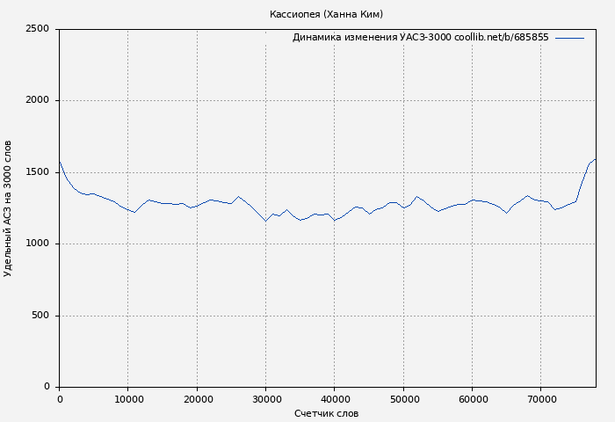
Task: Click the 20000 tick label on X-axis
Action: pos(197,400)
